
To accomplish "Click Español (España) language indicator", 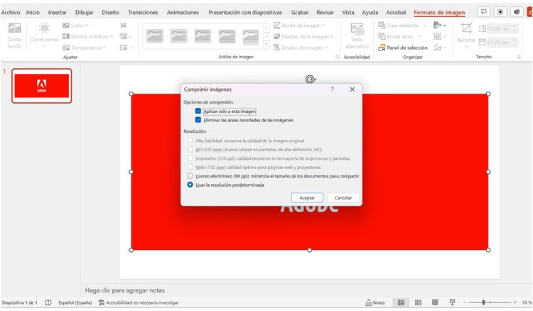I will pos(75,302).
